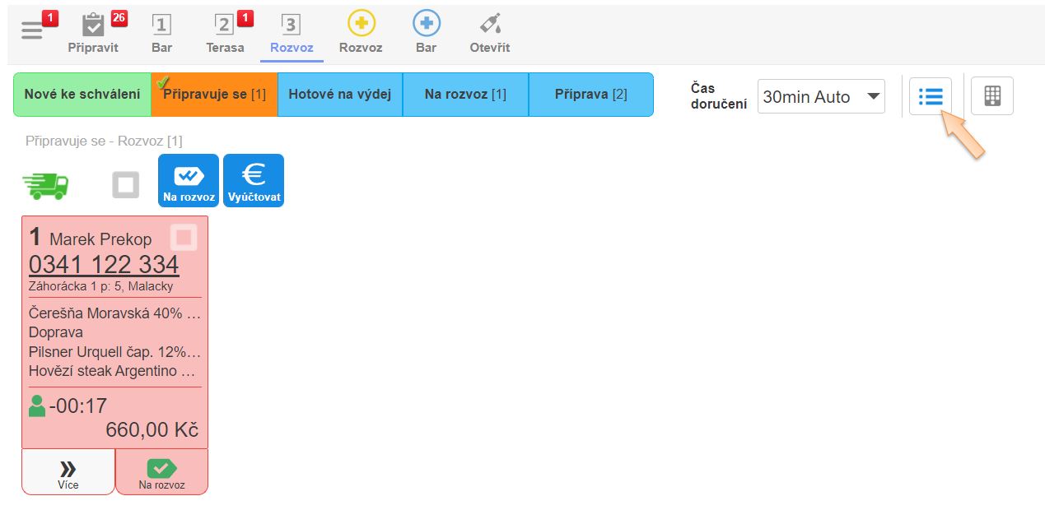This screenshot has height=510, width=1045.
Task: Click phone number 0341 122 334
Action: pyautogui.click(x=104, y=264)
